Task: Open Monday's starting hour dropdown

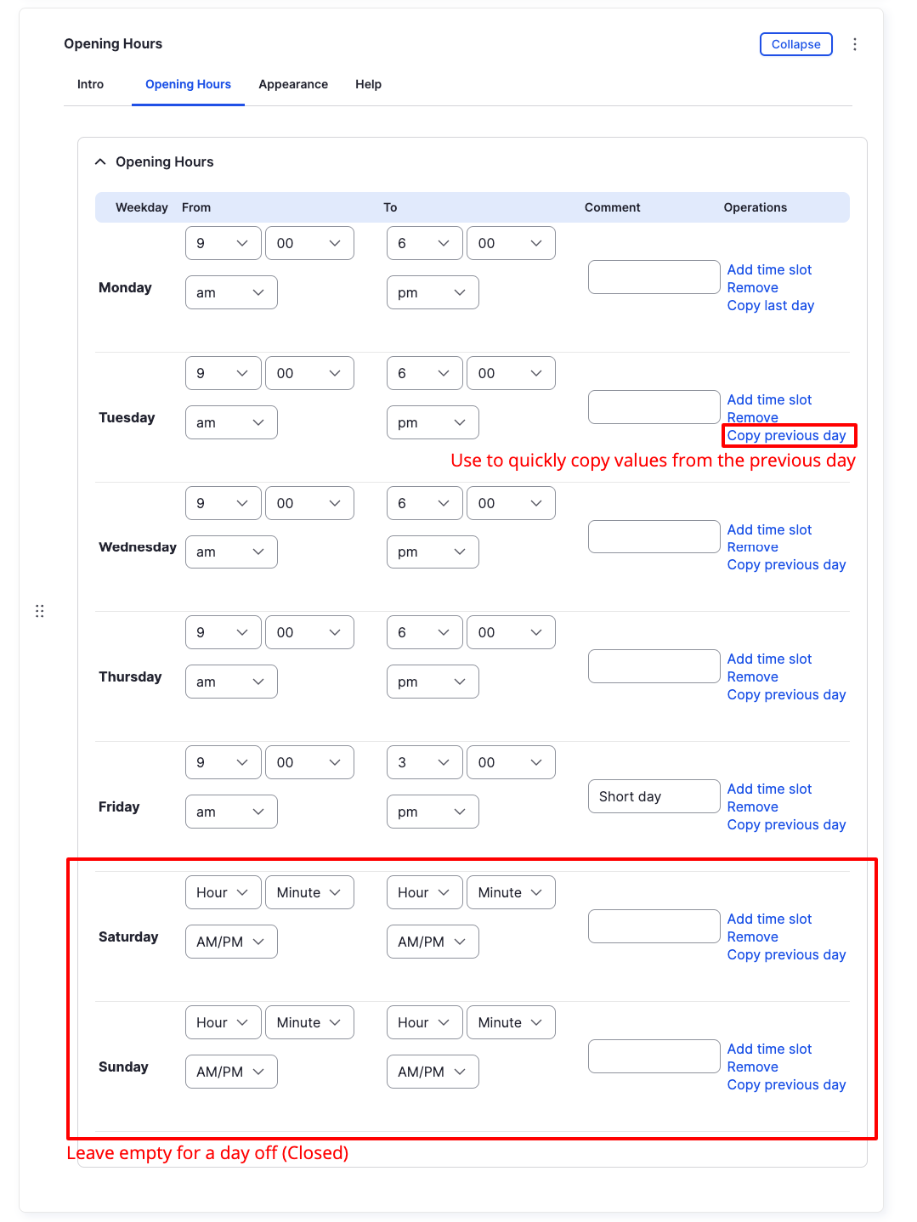Action: pos(223,243)
